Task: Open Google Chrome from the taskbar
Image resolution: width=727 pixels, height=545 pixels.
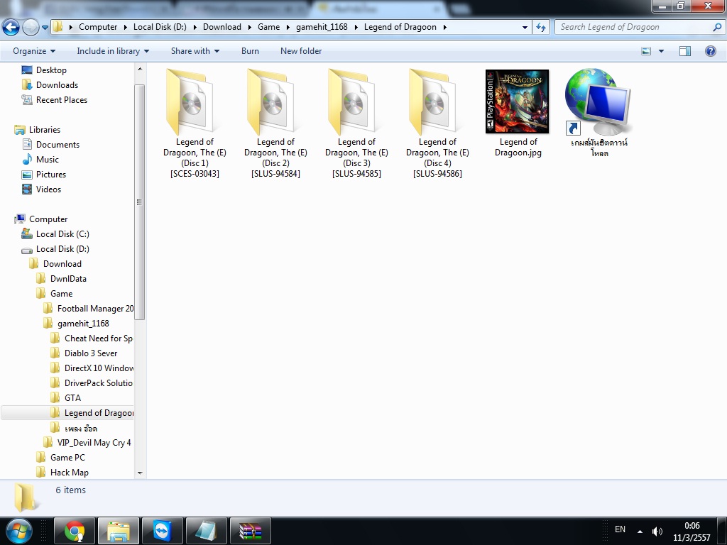Action: 74,531
